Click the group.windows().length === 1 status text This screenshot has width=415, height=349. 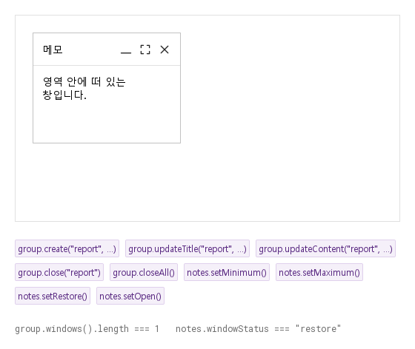pos(87,329)
